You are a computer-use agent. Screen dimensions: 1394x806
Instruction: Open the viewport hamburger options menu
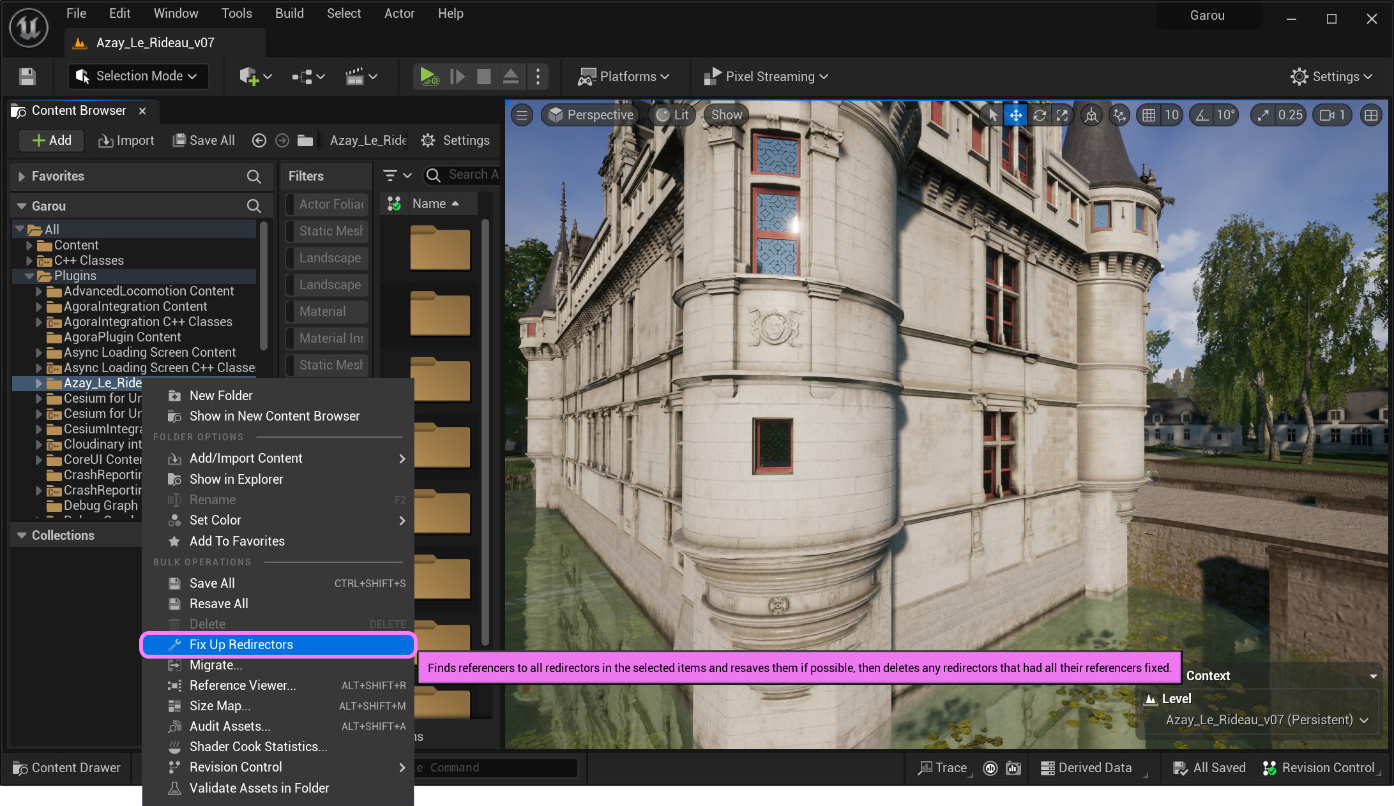[522, 115]
